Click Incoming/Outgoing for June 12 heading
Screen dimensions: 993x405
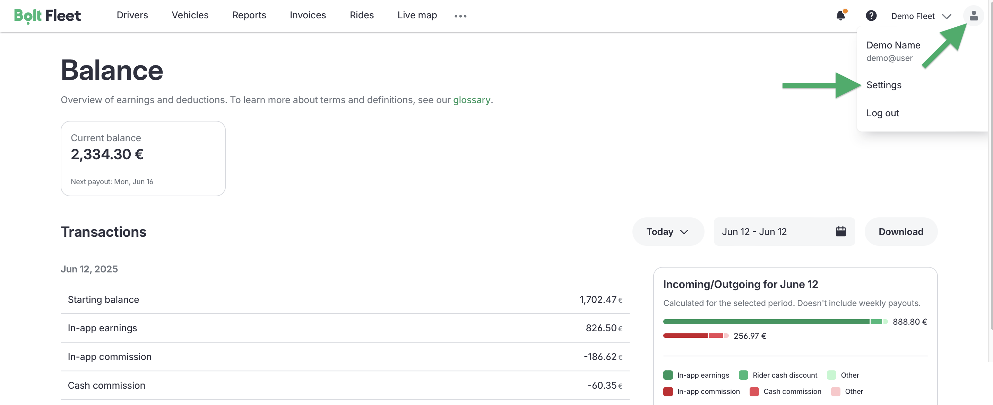741,284
